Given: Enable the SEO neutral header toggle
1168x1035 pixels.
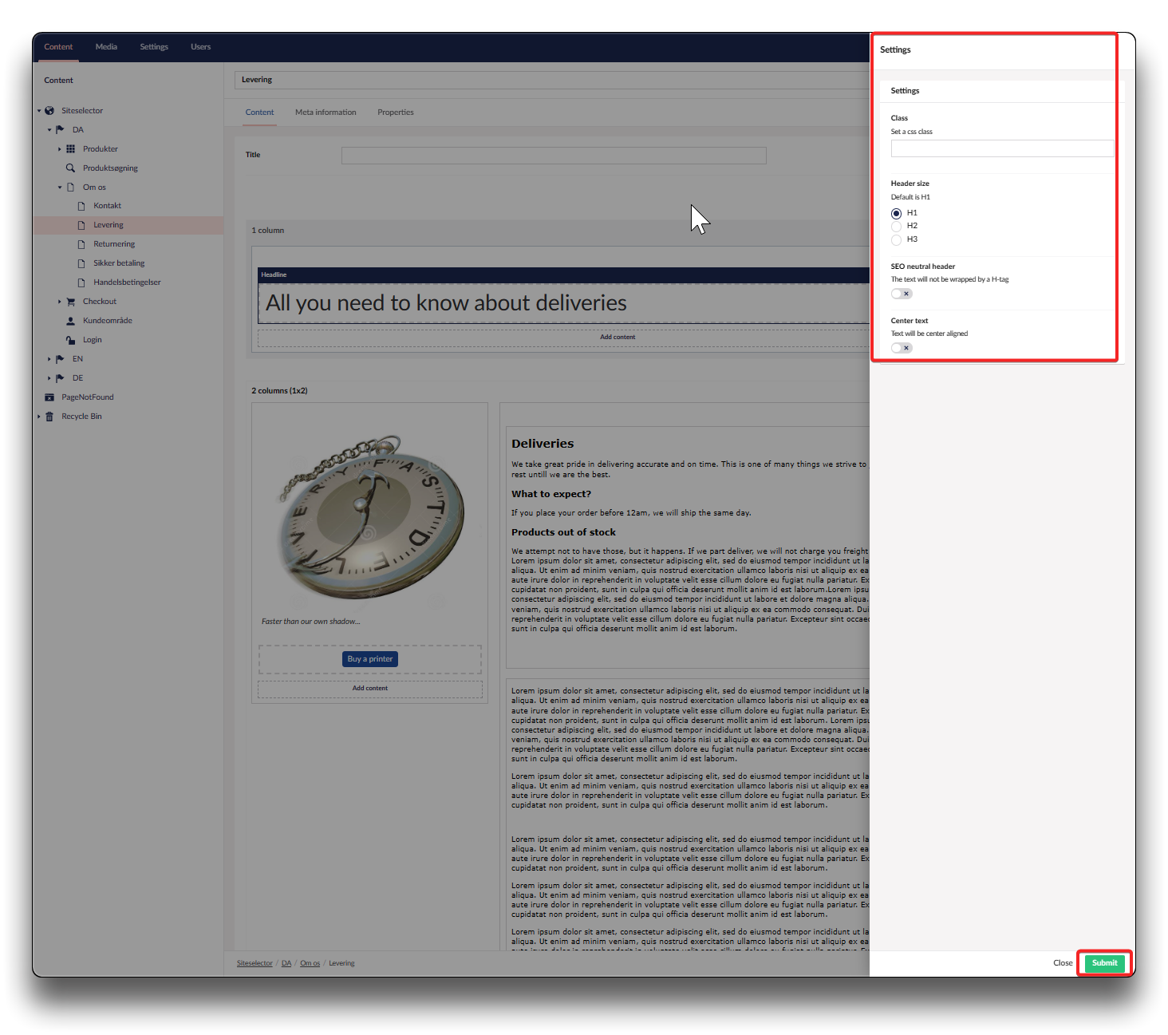Looking at the screenshot, I should pos(902,294).
